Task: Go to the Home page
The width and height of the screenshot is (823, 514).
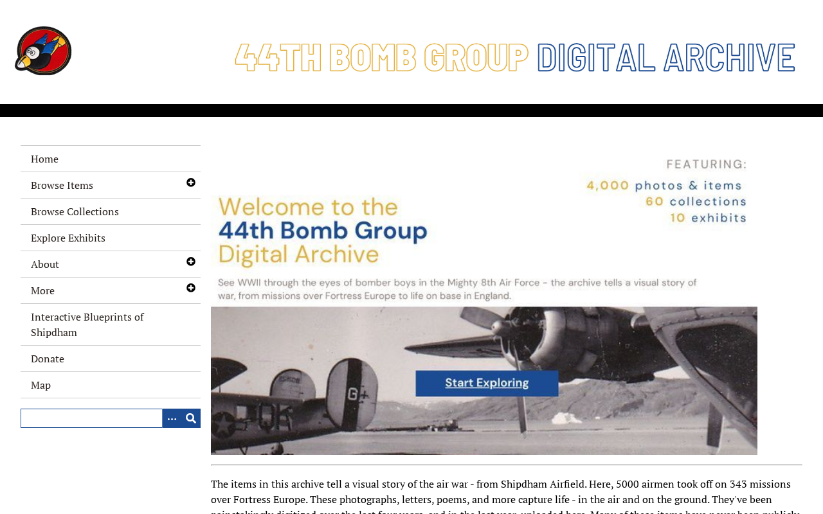Action: 111,159
